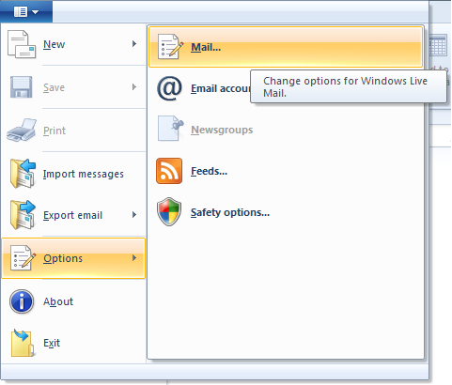Image resolution: width=452 pixels, height=385 pixels.
Task: Click the Mail options notepad icon
Action: tap(170, 47)
